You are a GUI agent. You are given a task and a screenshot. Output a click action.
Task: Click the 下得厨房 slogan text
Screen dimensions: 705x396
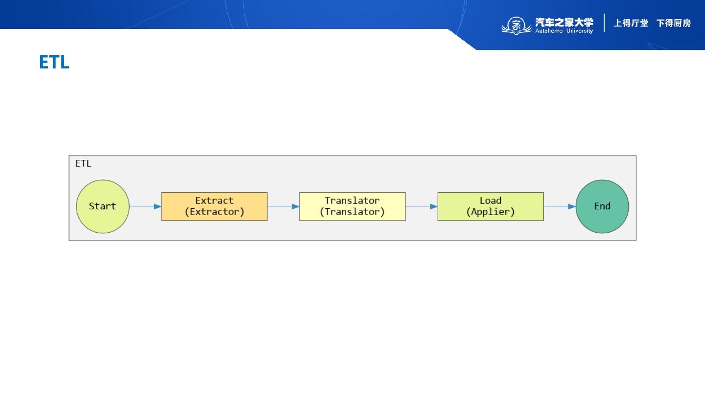[x=674, y=23]
